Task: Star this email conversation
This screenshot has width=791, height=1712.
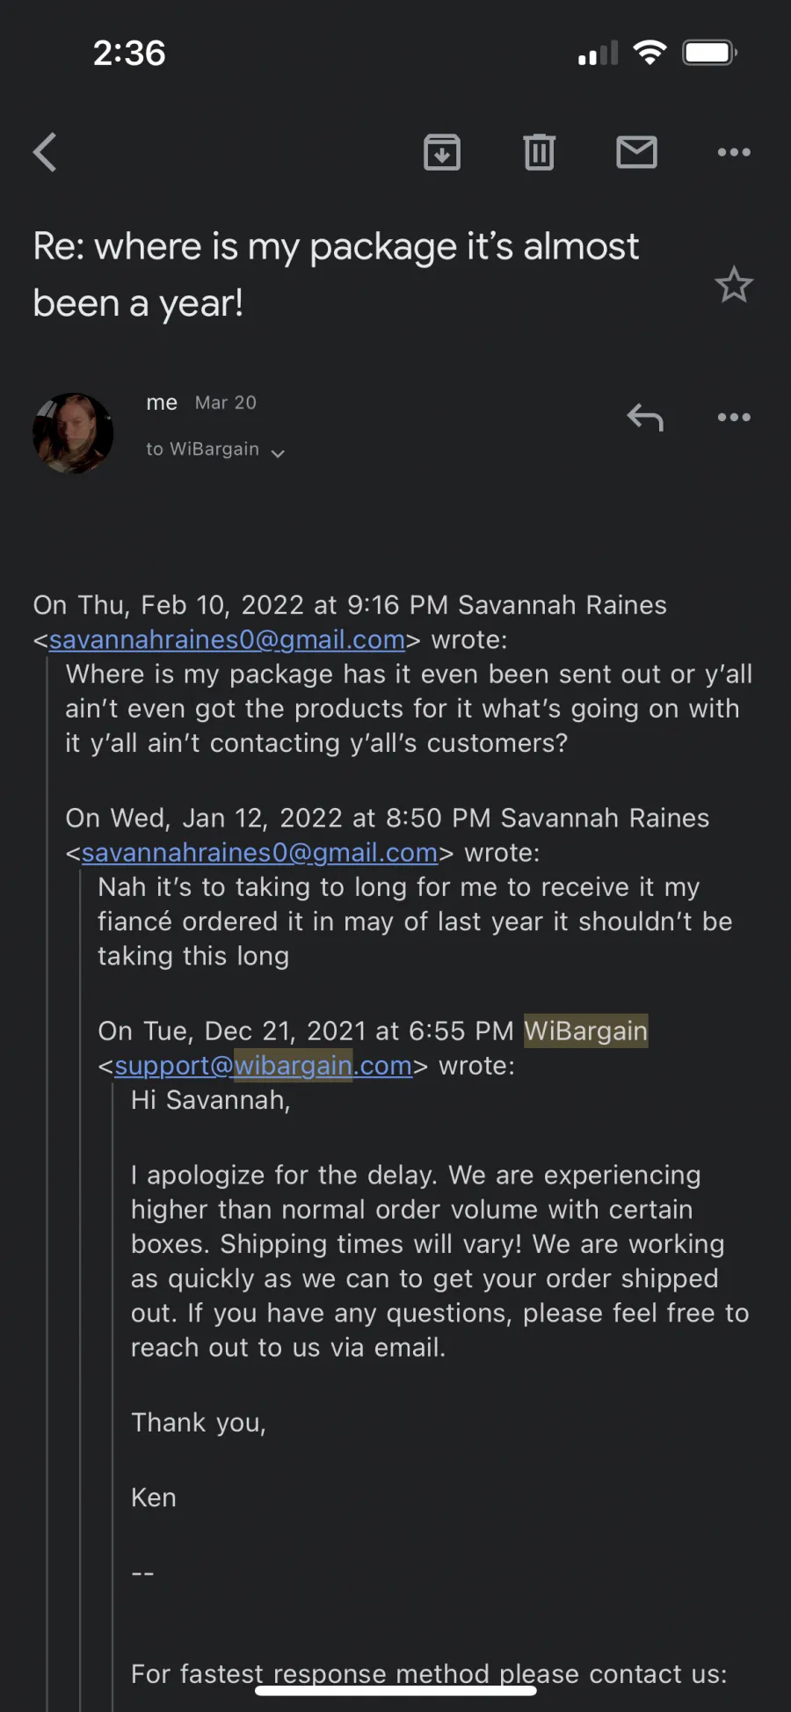Action: point(734,285)
